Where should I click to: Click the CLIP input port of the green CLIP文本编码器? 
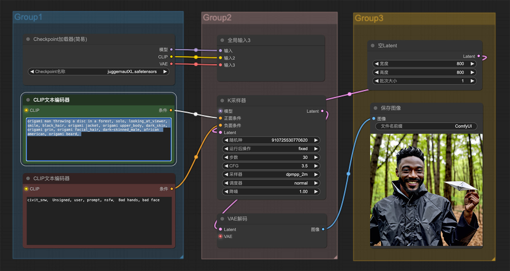click(26, 110)
